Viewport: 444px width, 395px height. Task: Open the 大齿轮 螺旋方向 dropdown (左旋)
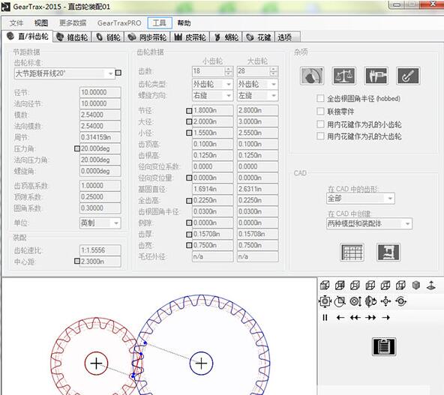(258, 96)
